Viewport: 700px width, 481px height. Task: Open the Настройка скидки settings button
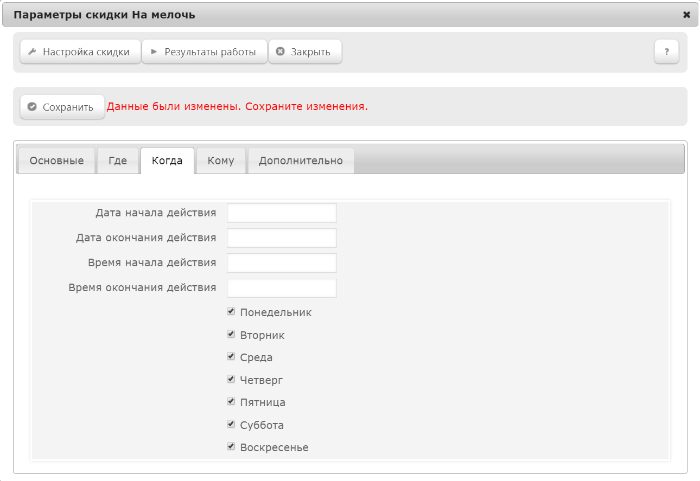(80, 52)
